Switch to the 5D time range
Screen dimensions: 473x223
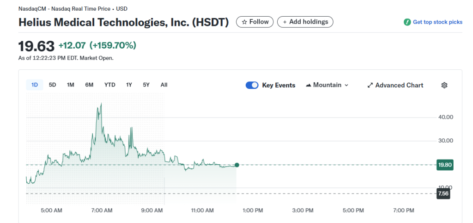coord(52,85)
